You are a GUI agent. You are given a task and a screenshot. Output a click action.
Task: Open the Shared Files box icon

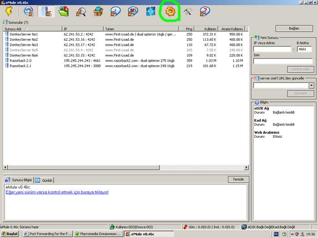[98, 11]
